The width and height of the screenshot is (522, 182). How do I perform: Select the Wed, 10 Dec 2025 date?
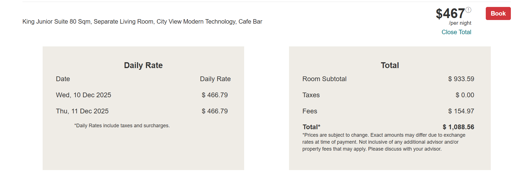tap(83, 95)
